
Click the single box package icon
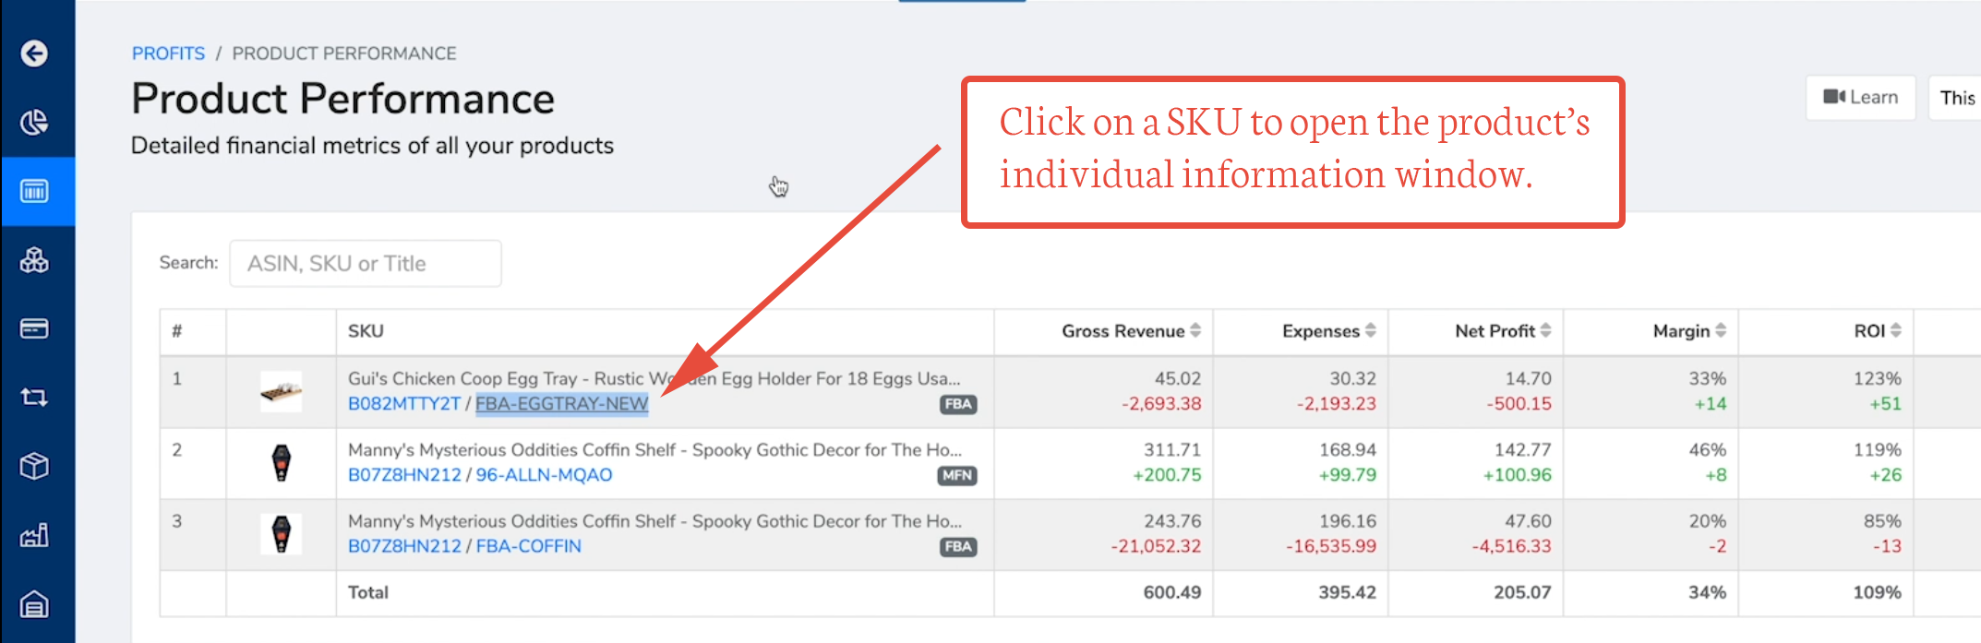tap(34, 466)
